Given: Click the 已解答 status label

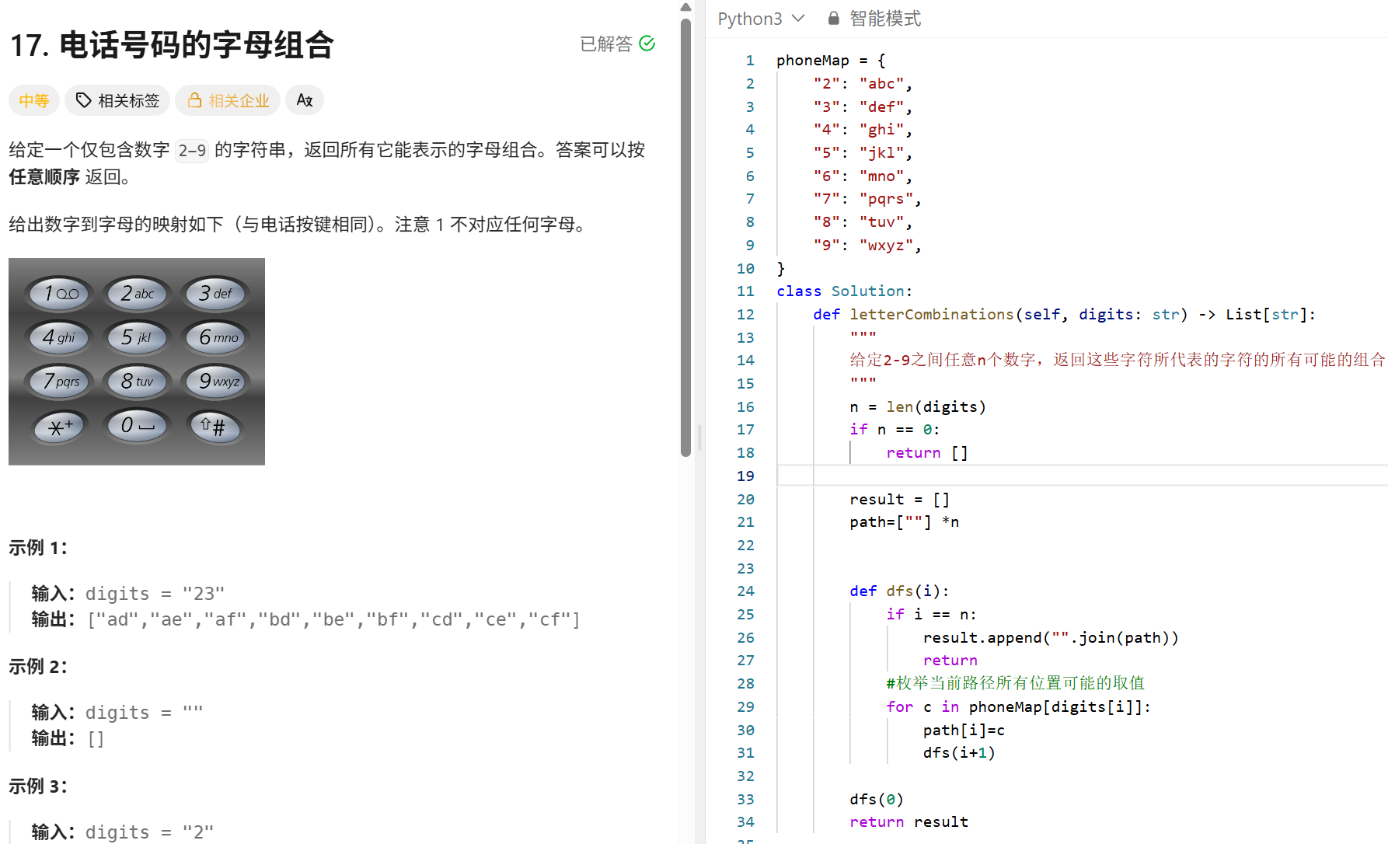Looking at the screenshot, I should [606, 44].
